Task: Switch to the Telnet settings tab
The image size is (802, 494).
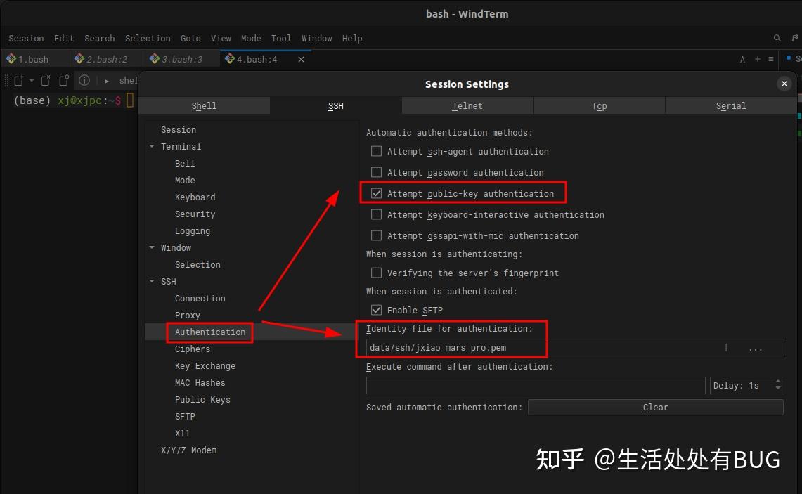Action: click(467, 105)
